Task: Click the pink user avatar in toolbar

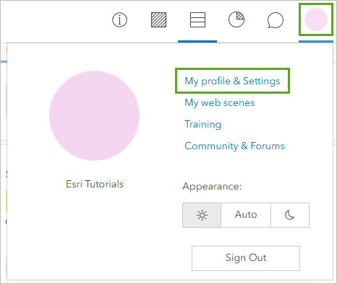Action: point(316,19)
